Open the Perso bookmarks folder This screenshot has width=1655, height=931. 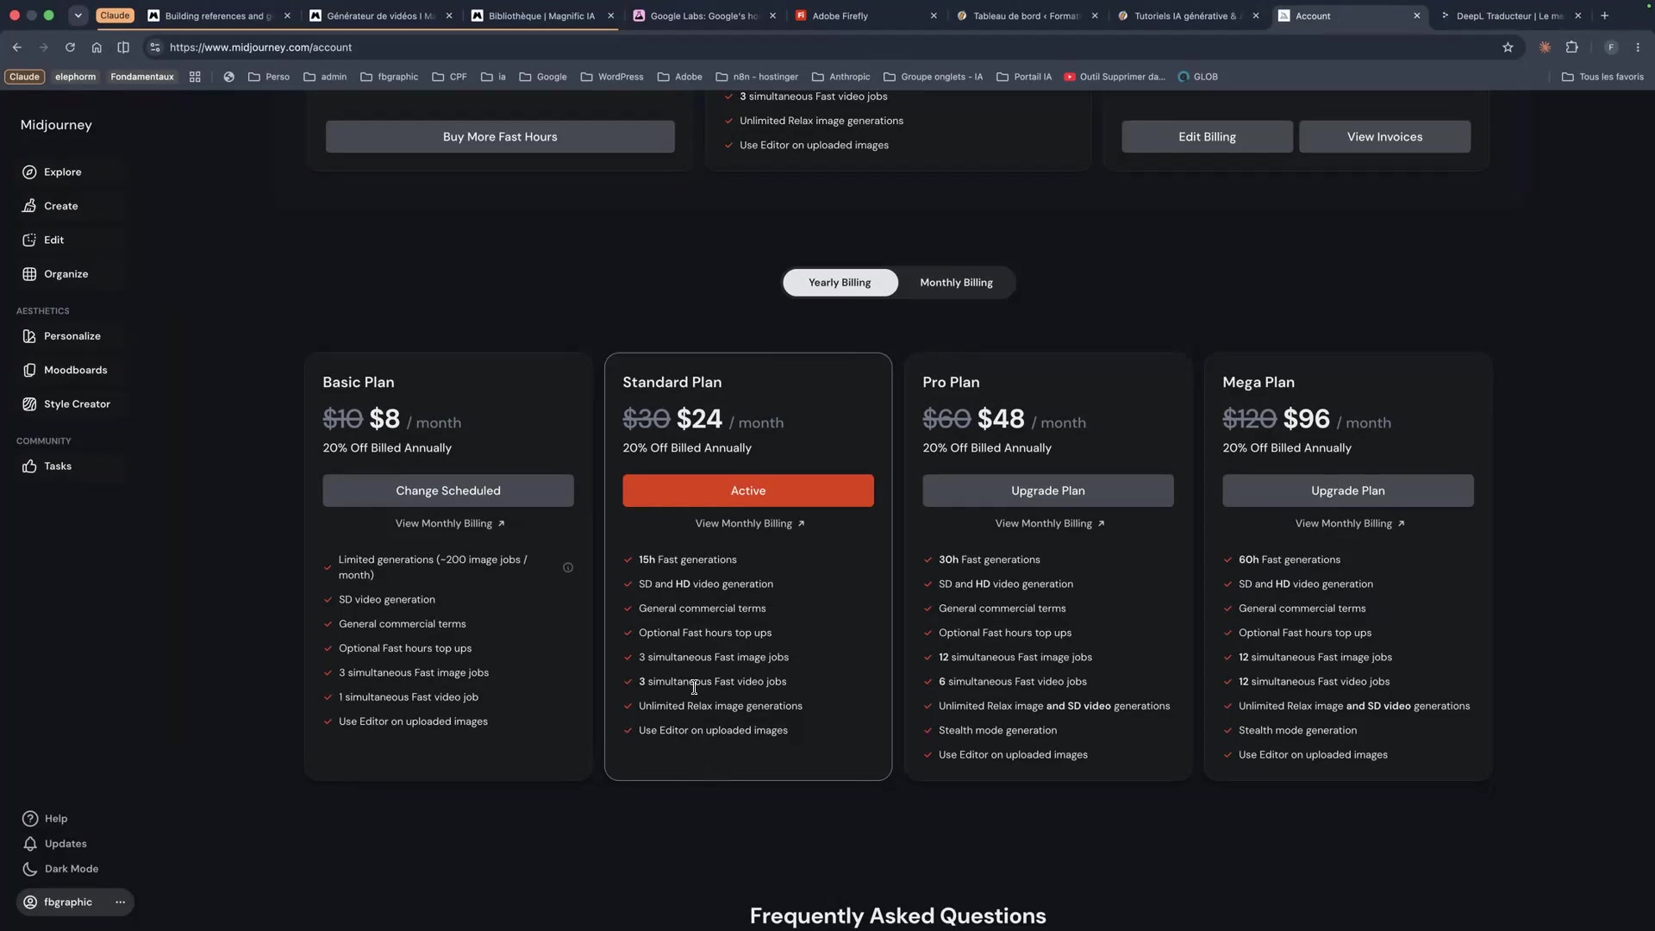click(269, 77)
